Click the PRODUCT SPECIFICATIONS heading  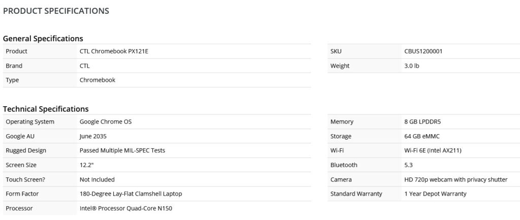[x=56, y=11]
